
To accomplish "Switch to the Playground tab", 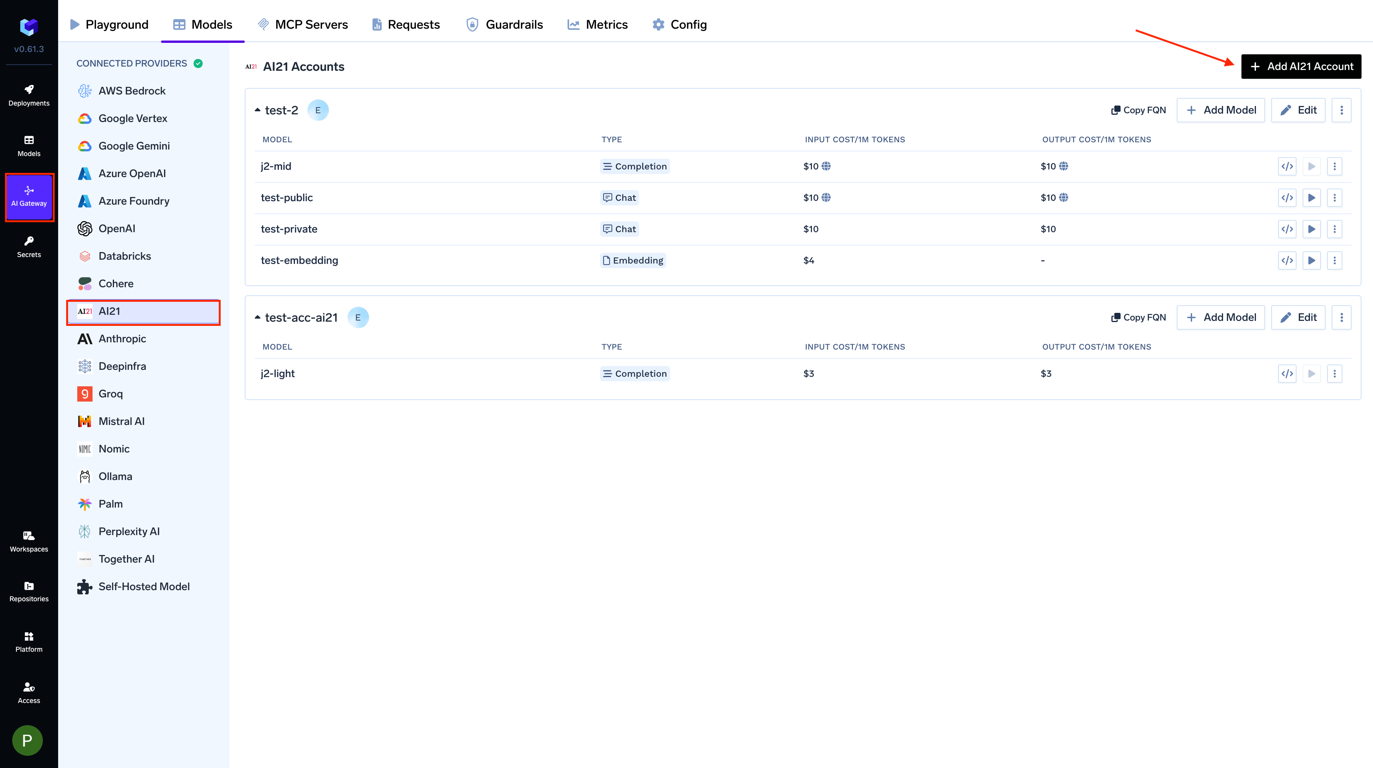I will (x=109, y=24).
